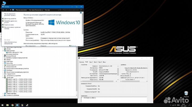Show hidden tray icons chevron
Screen dimensions: 192x107
tap(171, 105)
